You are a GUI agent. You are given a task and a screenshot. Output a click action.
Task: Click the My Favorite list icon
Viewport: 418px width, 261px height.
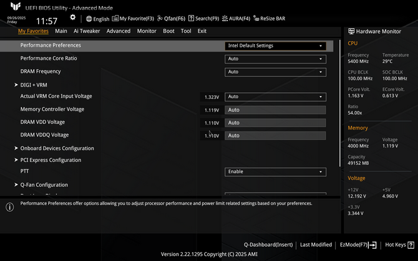(x=115, y=18)
